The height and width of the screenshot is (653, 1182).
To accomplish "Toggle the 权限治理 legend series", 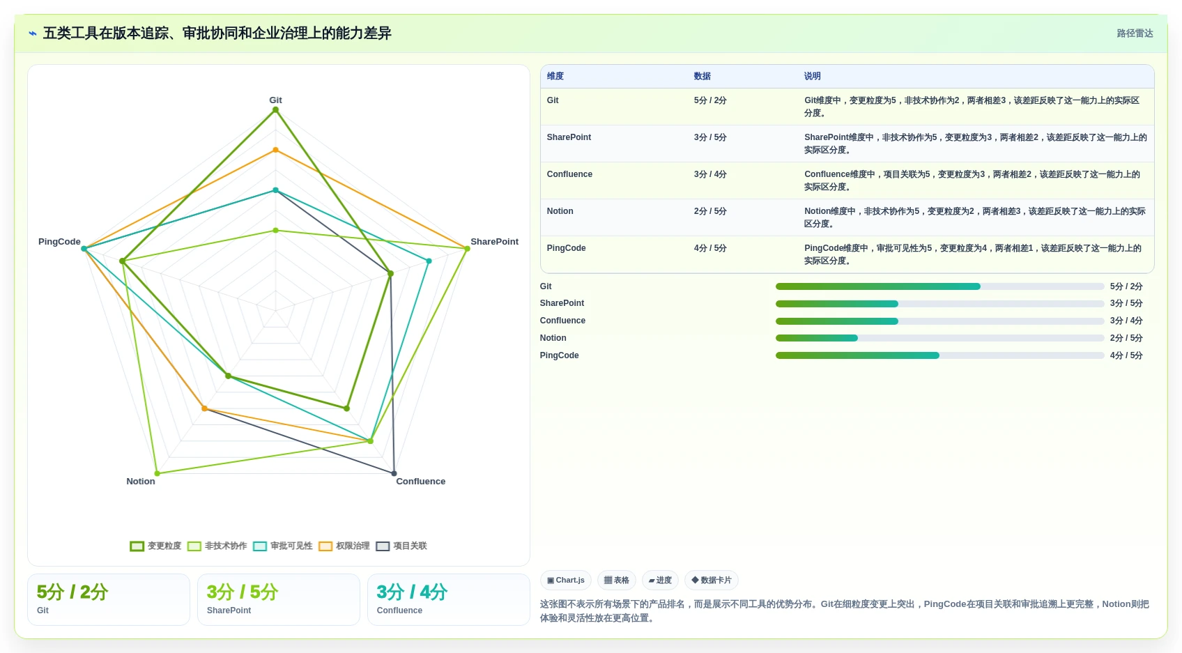I will (x=344, y=546).
